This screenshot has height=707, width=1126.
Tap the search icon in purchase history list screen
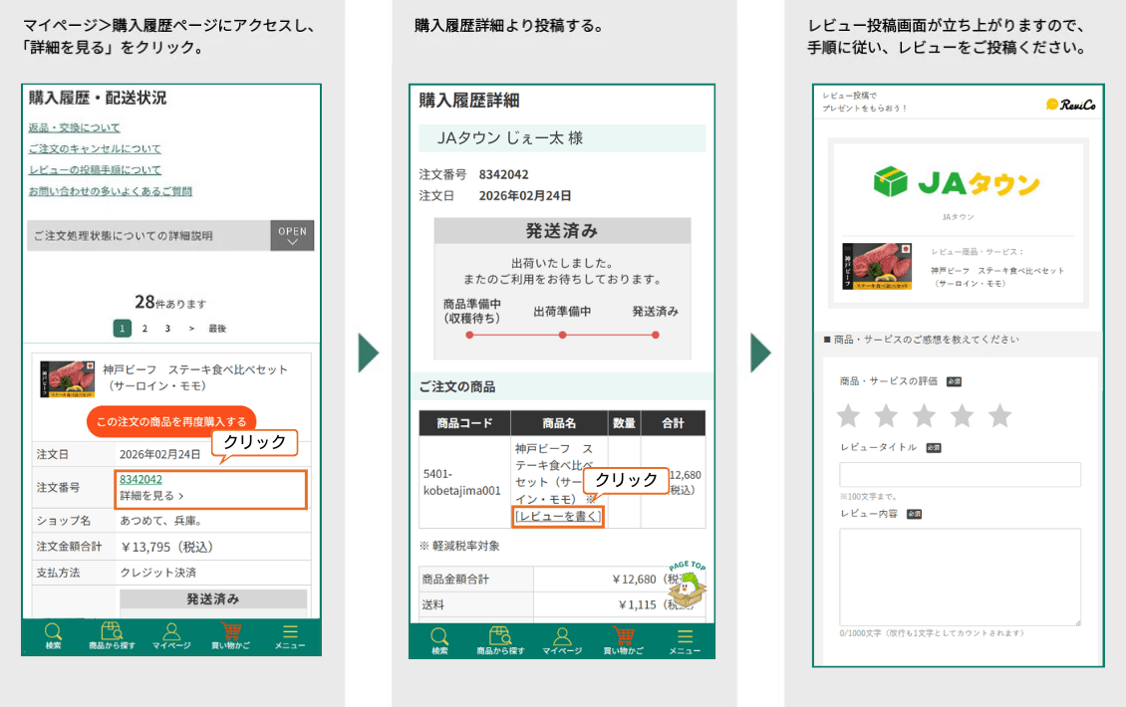click(x=53, y=635)
